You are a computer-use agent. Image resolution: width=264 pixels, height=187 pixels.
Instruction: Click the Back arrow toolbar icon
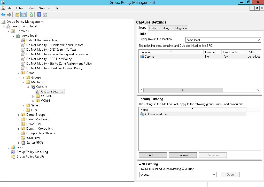pos(3,15)
